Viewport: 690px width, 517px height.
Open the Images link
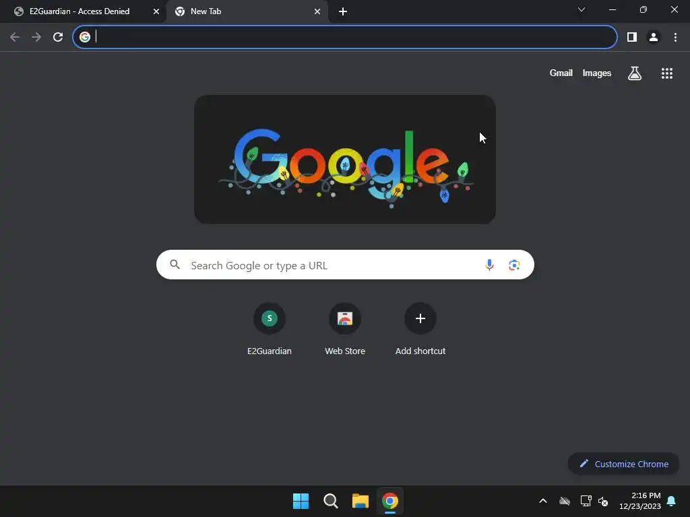coord(597,73)
